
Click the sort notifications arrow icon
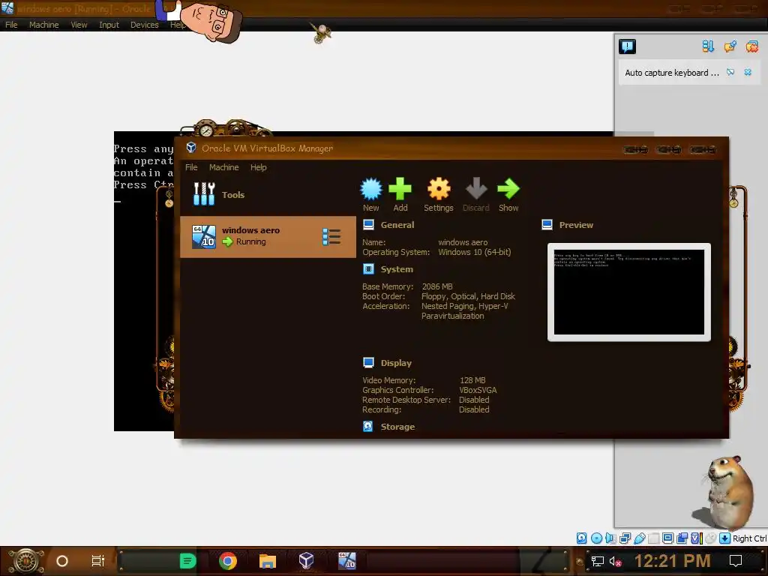[x=708, y=46]
